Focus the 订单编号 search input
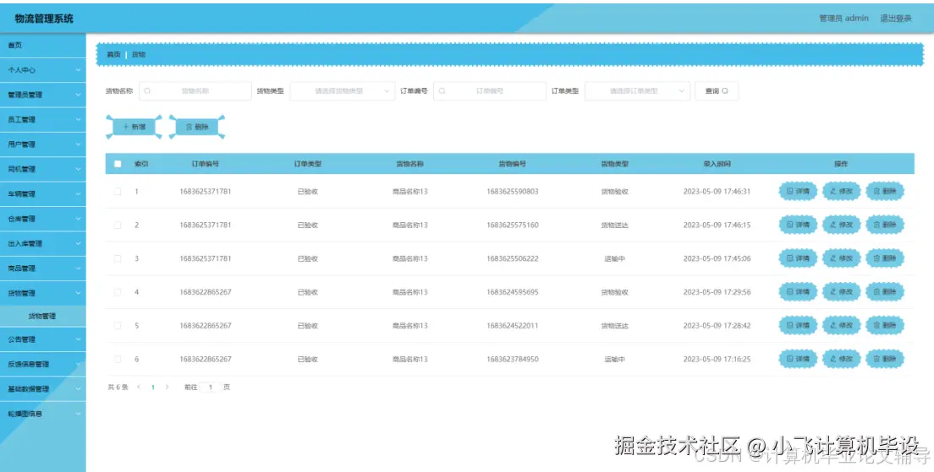 click(490, 91)
